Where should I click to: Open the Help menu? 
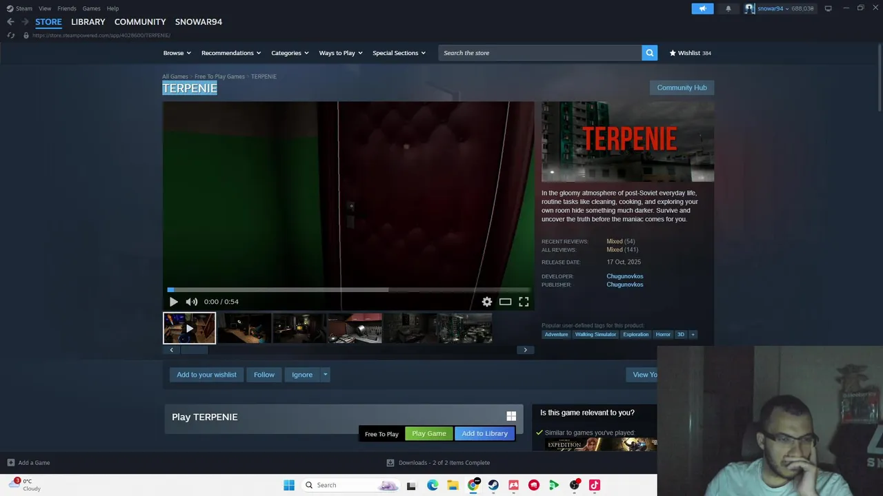pos(112,8)
